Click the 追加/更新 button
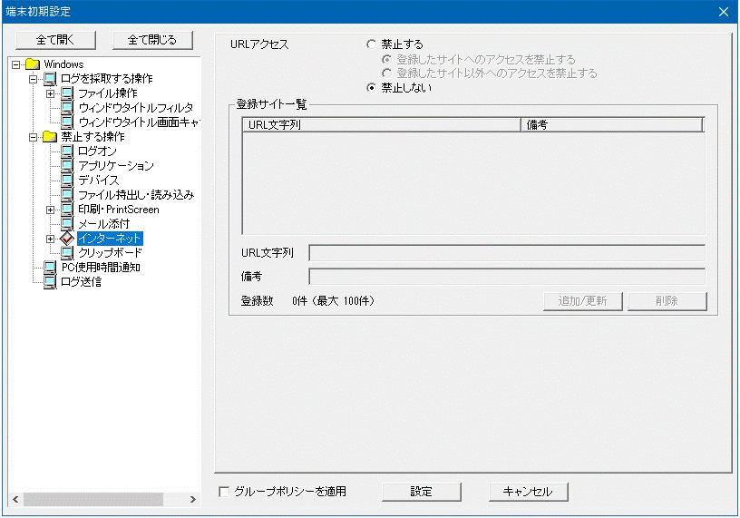 coord(583,301)
